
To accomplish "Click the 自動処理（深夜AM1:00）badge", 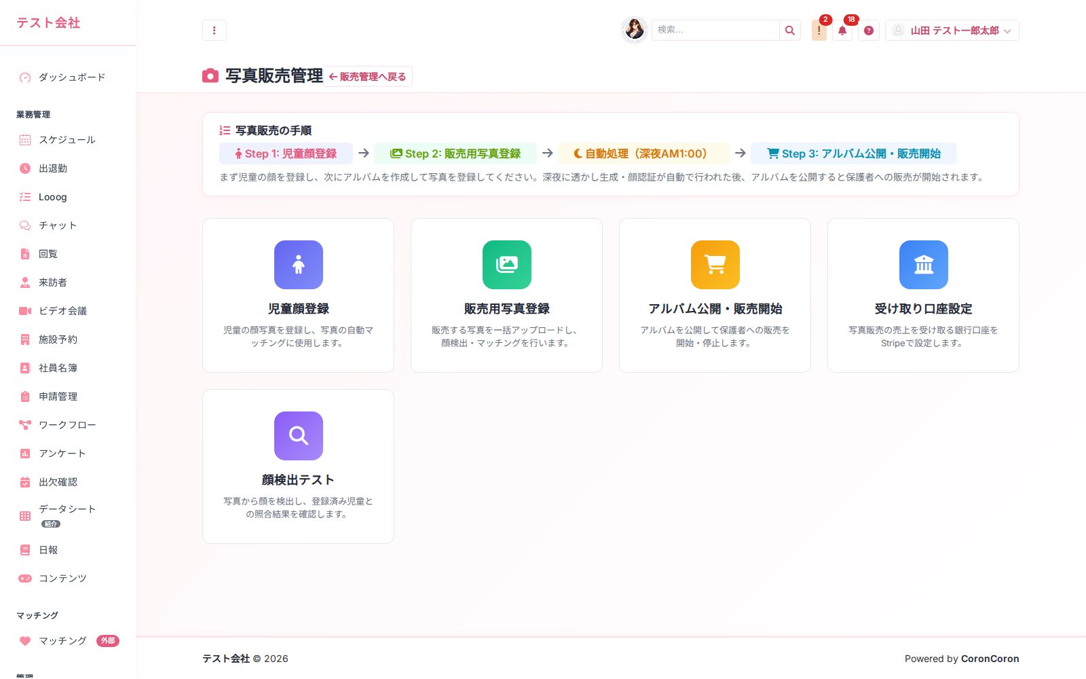I will [x=643, y=153].
